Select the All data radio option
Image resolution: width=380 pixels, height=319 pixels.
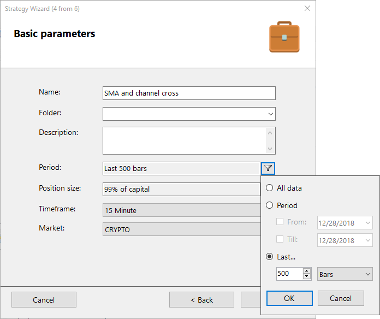[270, 188]
